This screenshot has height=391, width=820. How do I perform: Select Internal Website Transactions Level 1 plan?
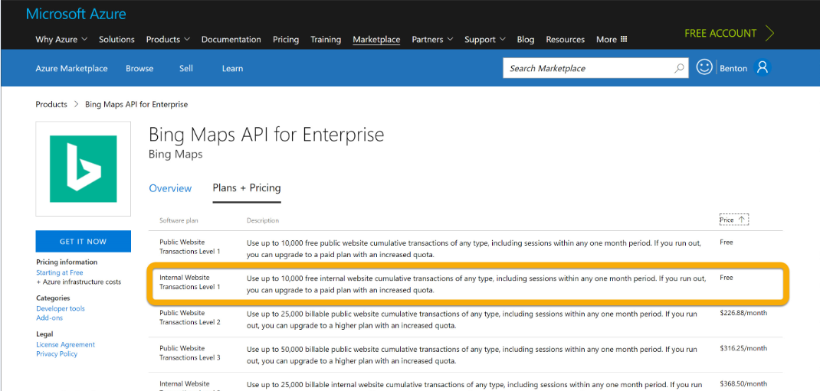pyautogui.click(x=190, y=282)
